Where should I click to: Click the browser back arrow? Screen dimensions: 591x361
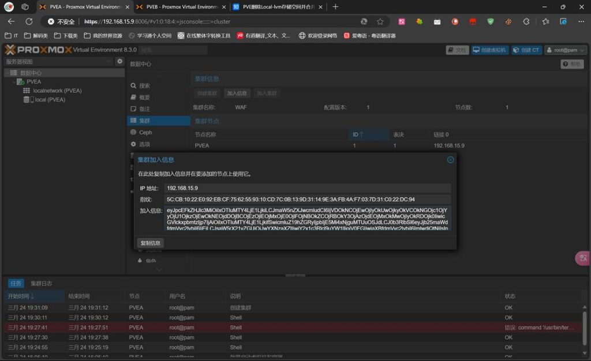click(x=11, y=21)
